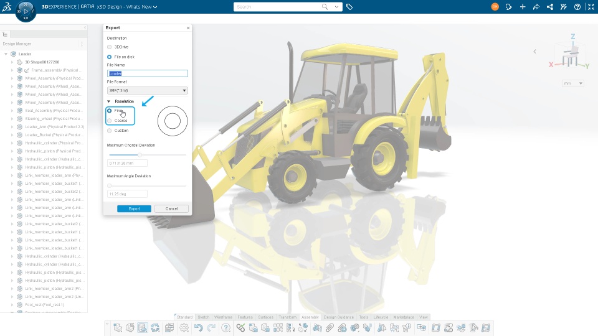This screenshot has height=336, width=598.
Task: Click the Maximum Angle Deviation slider
Action: (147, 185)
